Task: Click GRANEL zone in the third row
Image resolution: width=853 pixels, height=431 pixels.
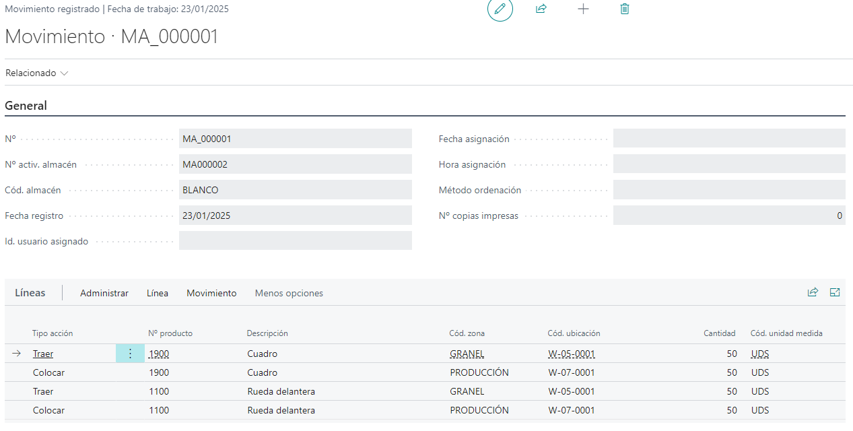Action: pyautogui.click(x=467, y=391)
